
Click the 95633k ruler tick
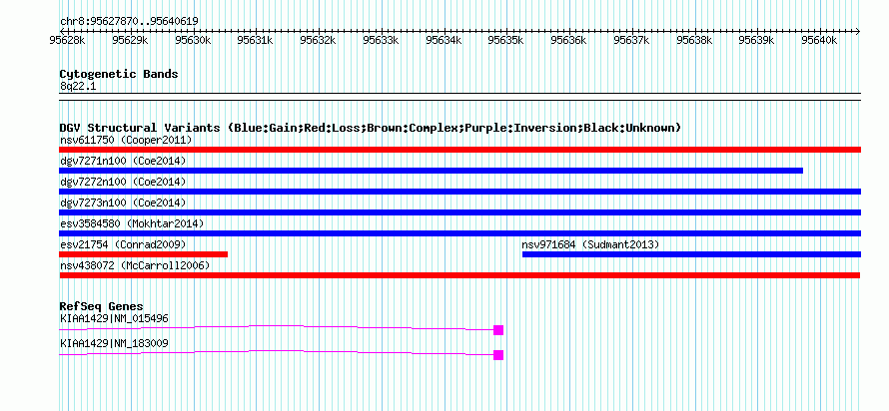[381, 40]
